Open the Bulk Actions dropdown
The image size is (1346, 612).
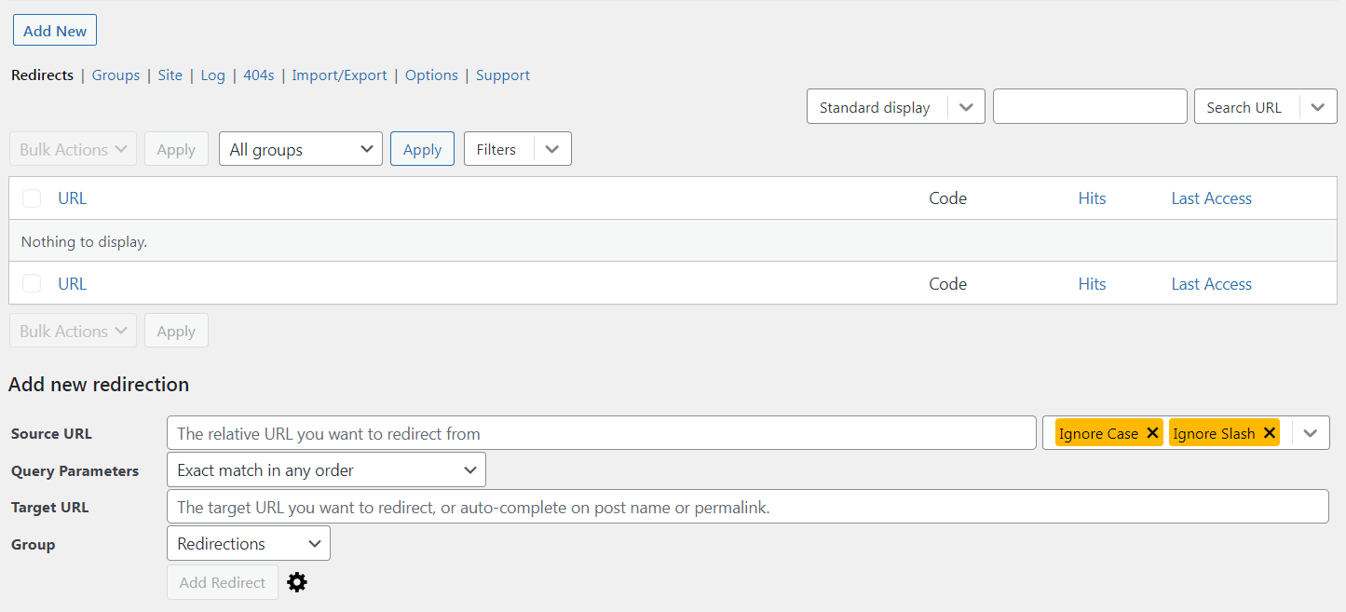[x=72, y=148]
